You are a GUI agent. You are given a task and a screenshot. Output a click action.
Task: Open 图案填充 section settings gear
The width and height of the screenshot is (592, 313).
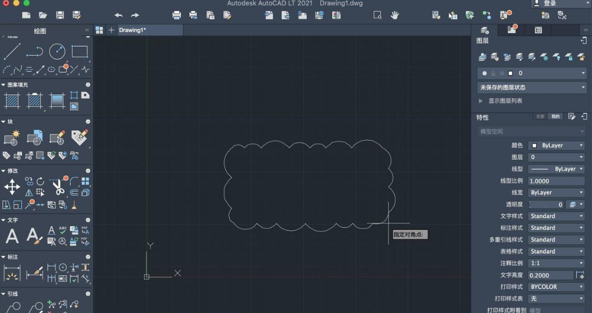(88, 85)
